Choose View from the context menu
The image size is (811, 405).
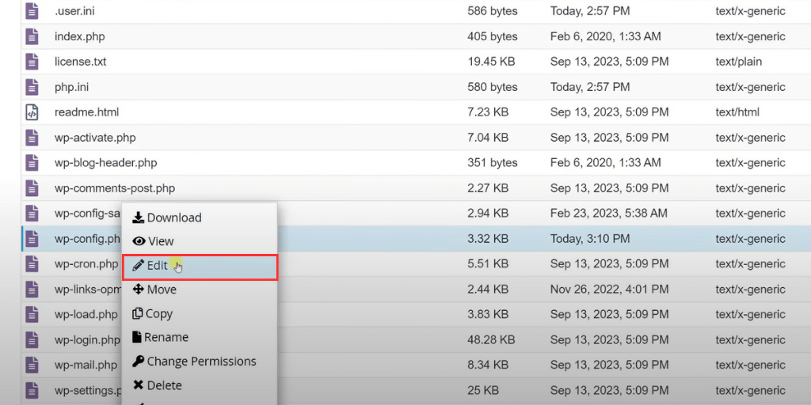199,241
